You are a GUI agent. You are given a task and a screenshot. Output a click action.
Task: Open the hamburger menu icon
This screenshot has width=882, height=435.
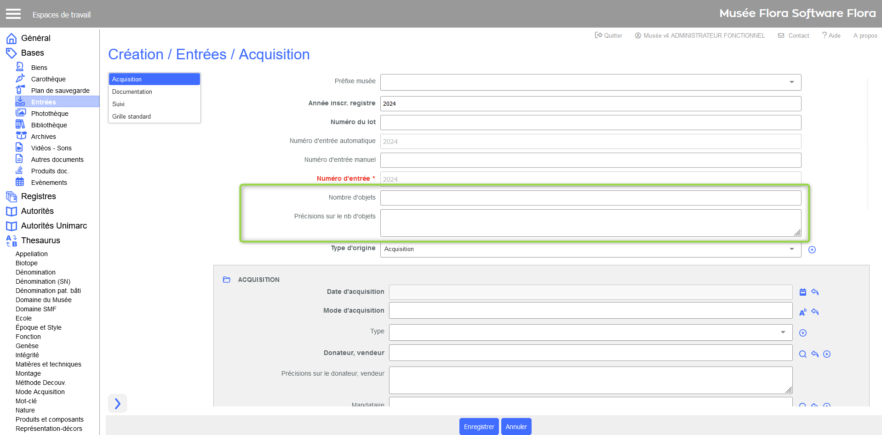tap(13, 14)
